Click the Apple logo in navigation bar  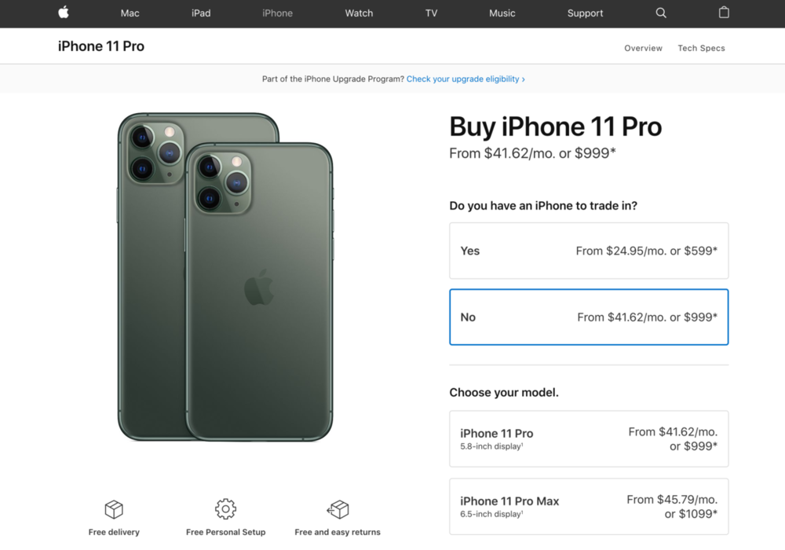pos(64,13)
